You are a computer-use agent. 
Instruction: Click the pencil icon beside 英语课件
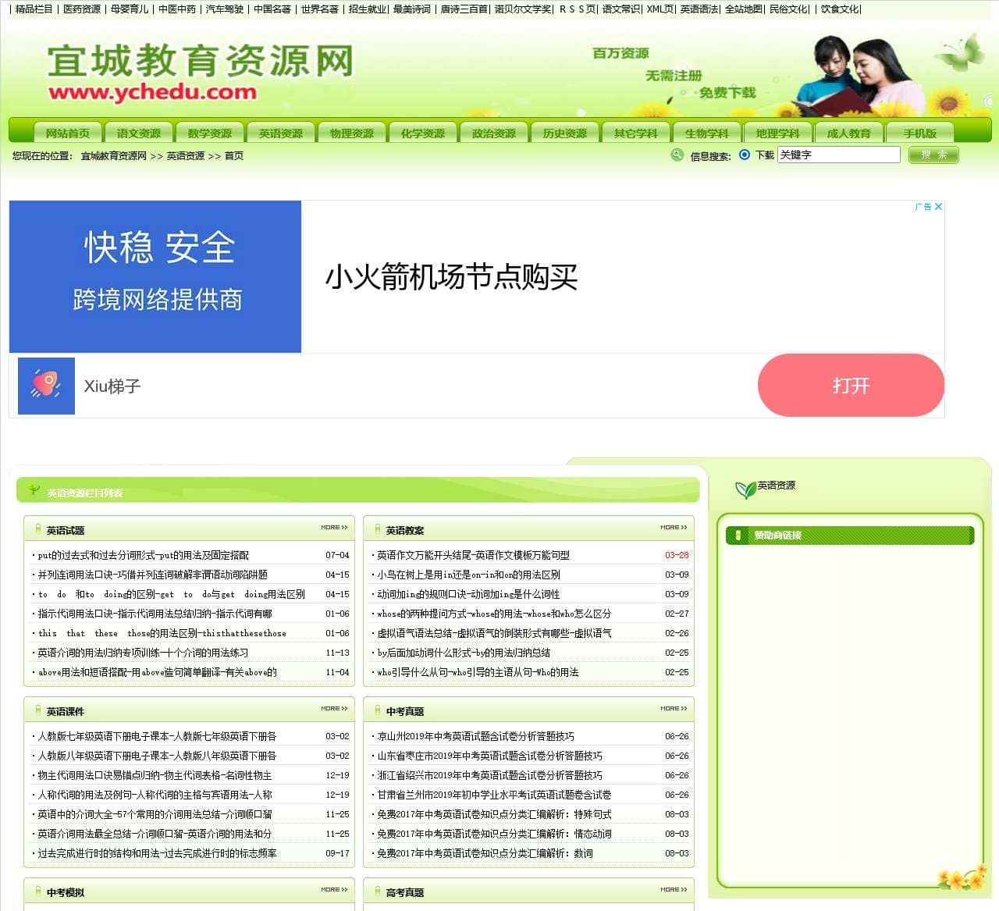[37, 709]
